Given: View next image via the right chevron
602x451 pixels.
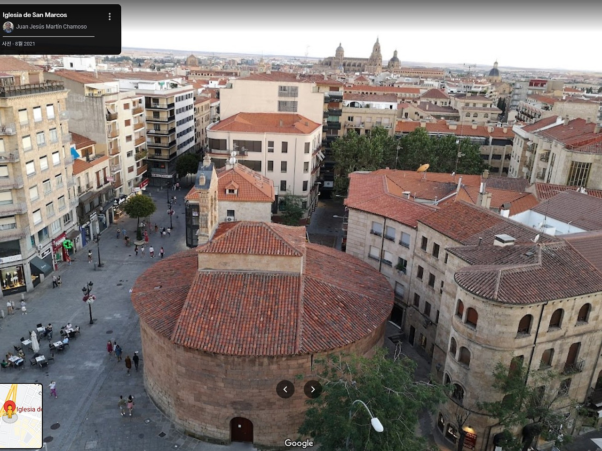Looking at the screenshot, I should point(313,389).
